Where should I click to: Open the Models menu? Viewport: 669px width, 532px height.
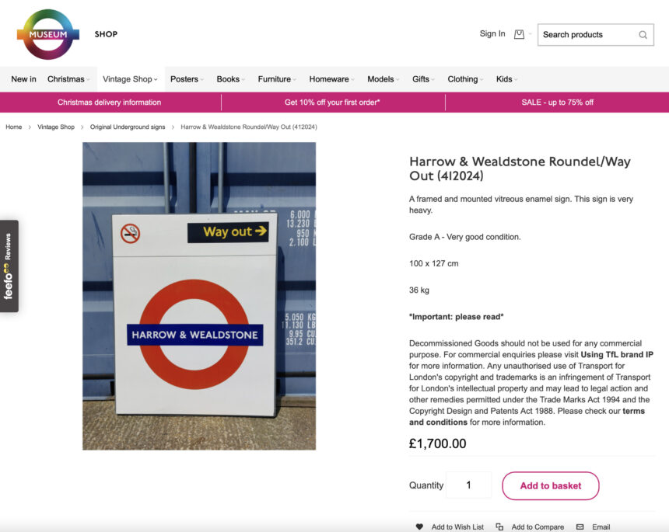click(x=380, y=78)
